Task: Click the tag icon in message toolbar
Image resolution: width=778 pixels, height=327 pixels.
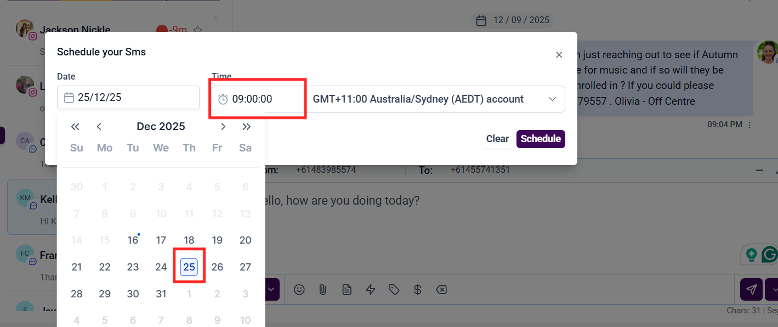Action: 394,289
